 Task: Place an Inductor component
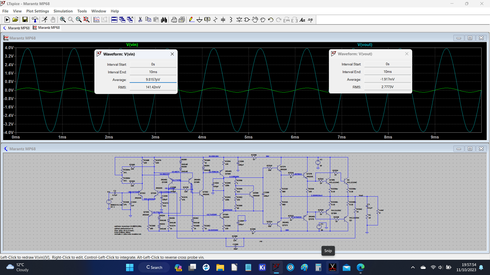point(231,20)
